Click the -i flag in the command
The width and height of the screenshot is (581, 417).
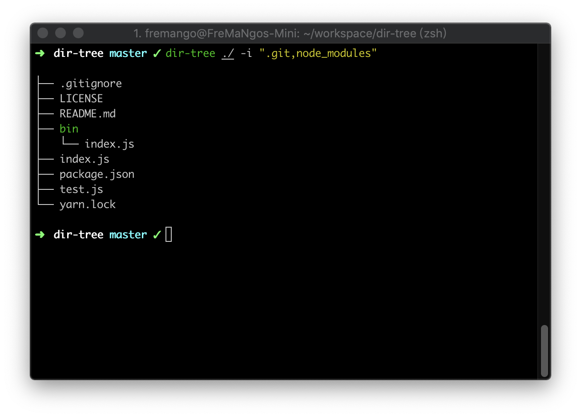[x=246, y=53]
